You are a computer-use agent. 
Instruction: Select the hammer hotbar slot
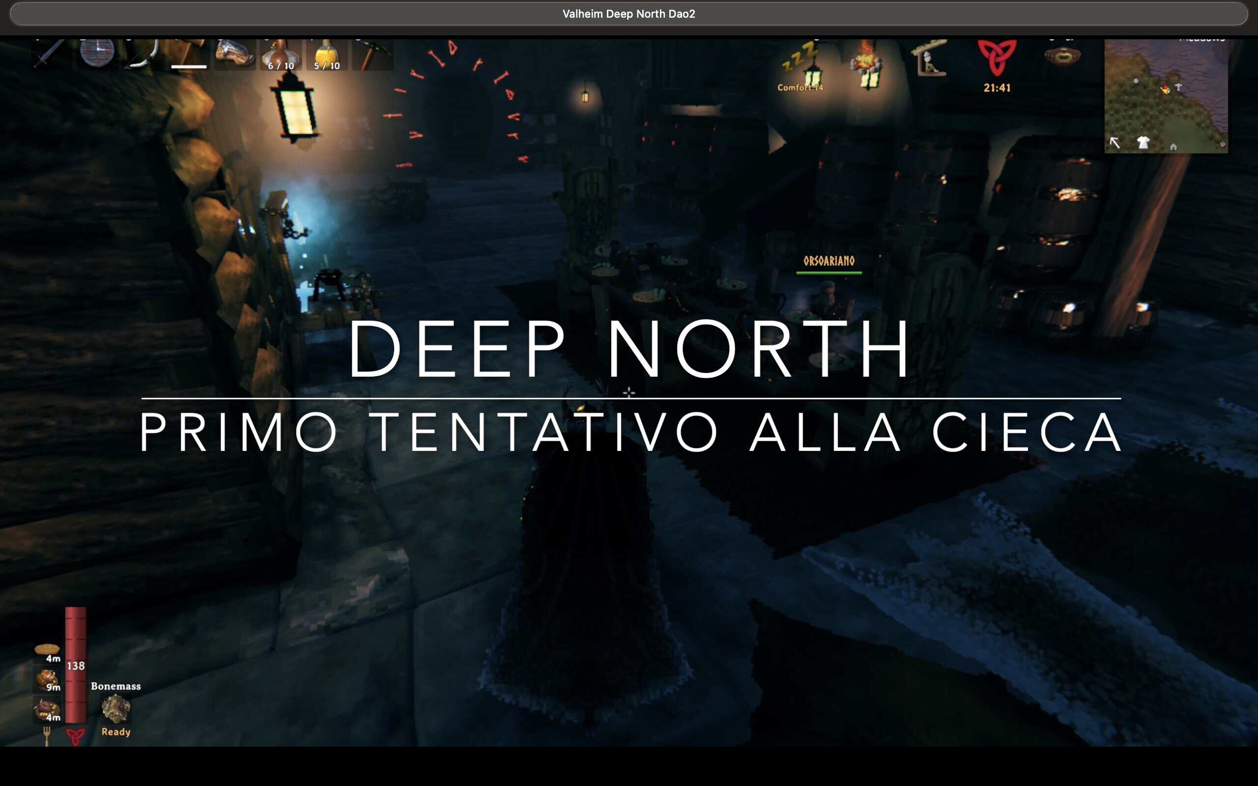(189, 54)
